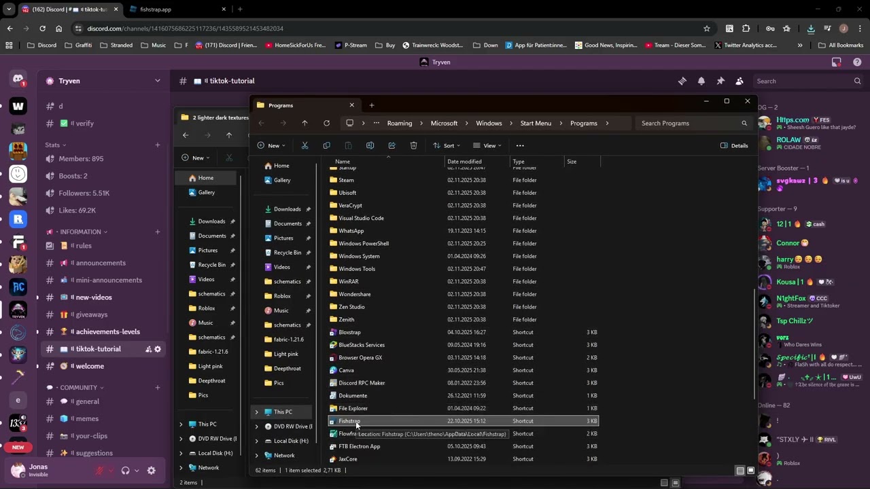Toggle the Discord member list
This screenshot has height=489, width=870.
coord(739,81)
